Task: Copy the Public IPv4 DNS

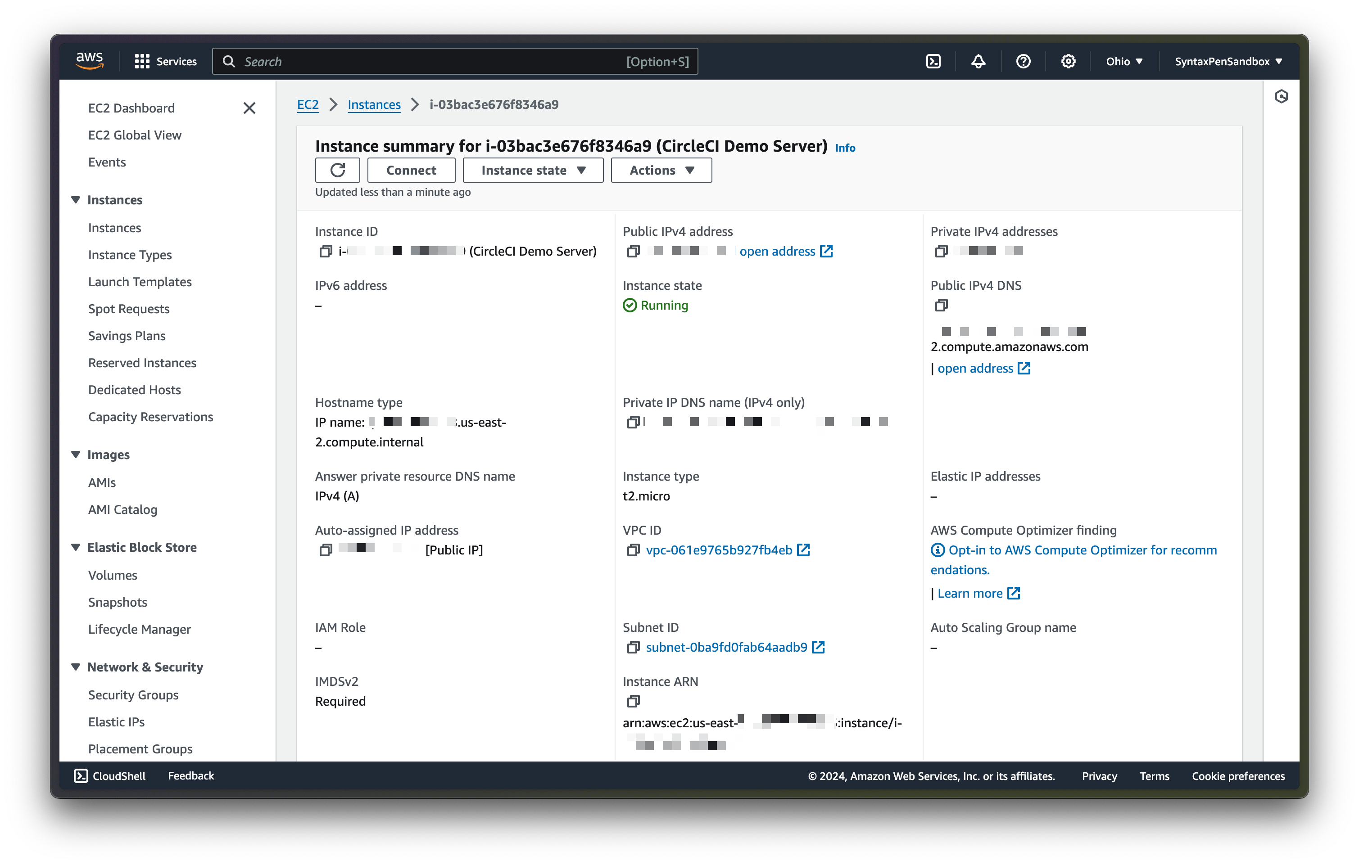Action: coord(942,305)
